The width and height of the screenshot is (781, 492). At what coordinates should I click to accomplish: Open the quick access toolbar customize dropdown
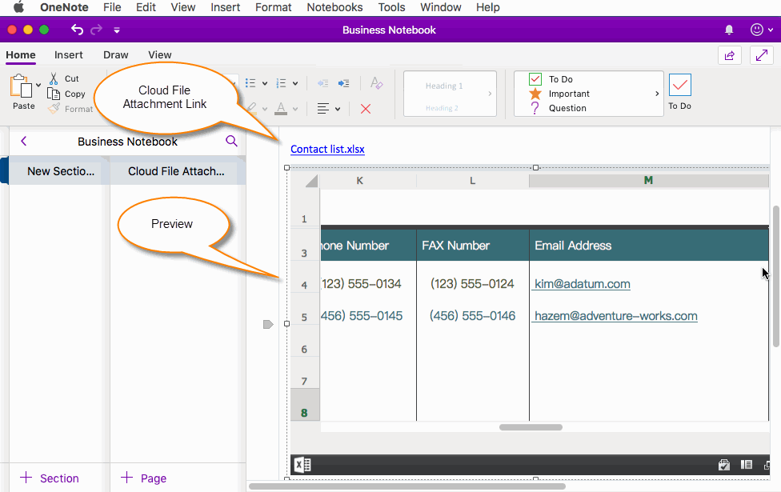click(117, 30)
